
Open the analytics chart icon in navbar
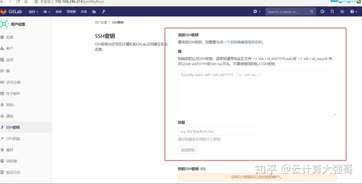pos(94,12)
